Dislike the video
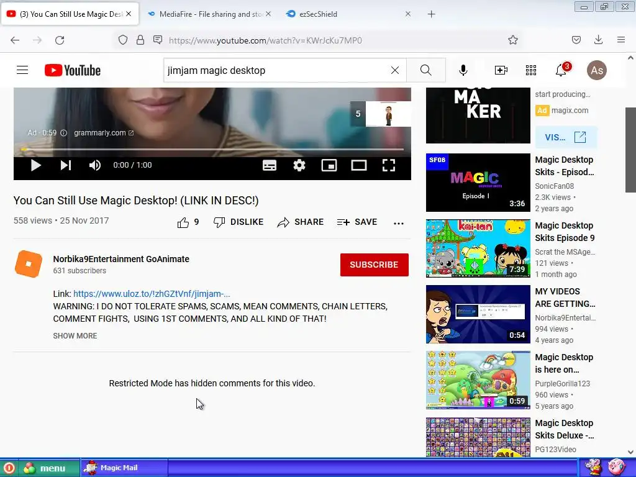Image resolution: width=636 pixels, height=477 pixels. point(238,222)
